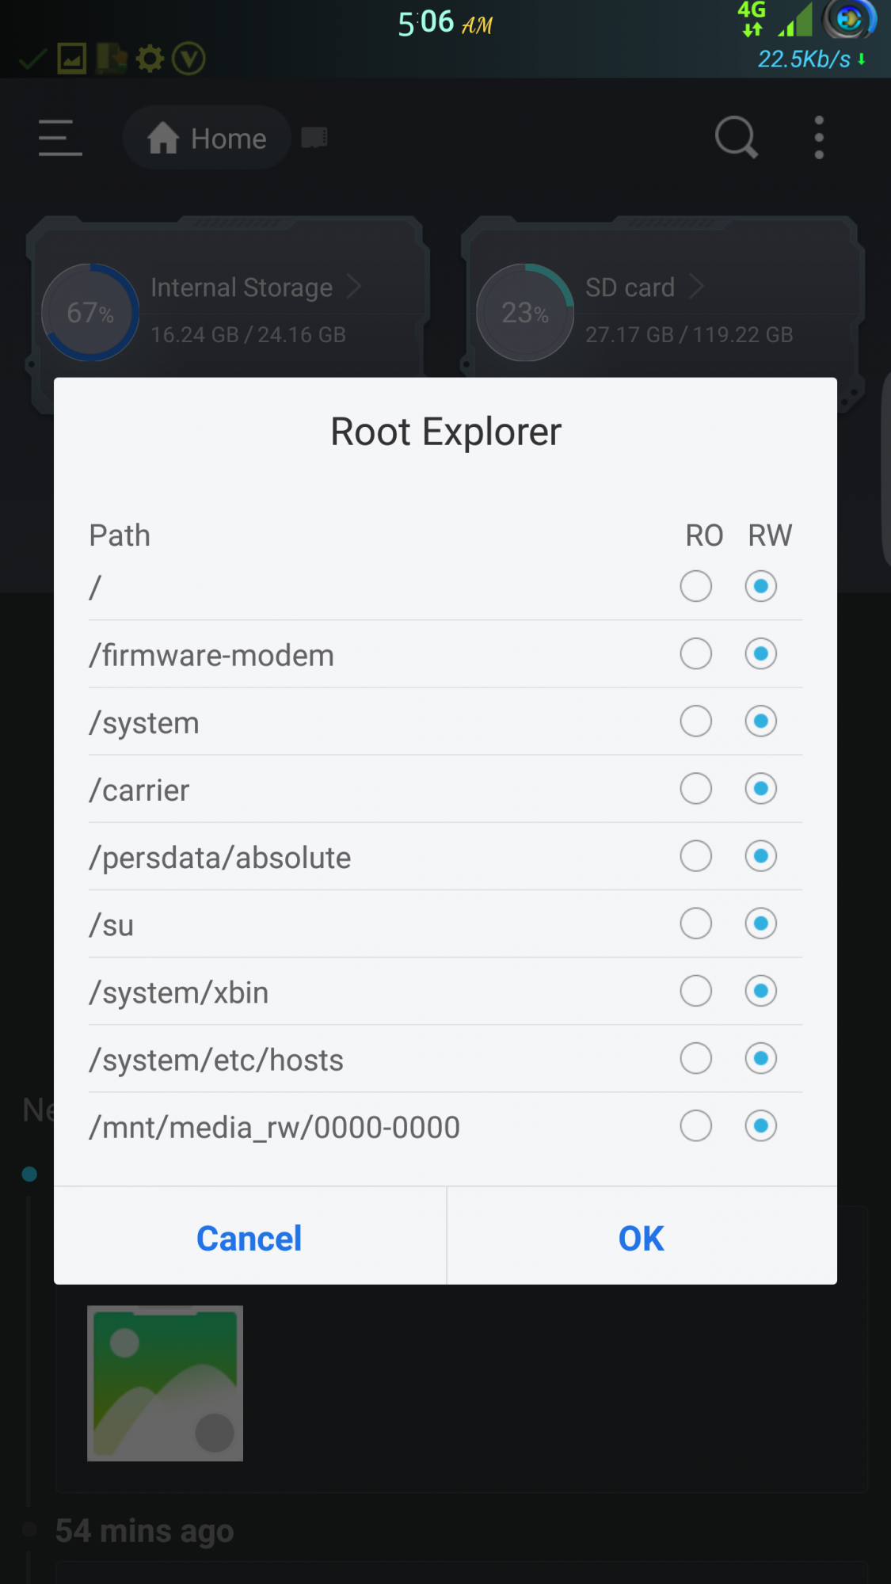891x1584 pixels.
Task: Open the three-dot overflow menu
Action: coord(819,138)
